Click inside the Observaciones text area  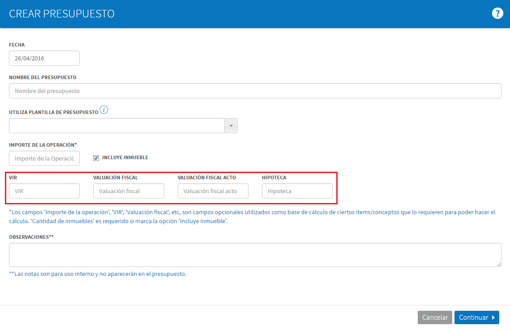[x=255, y=255]
